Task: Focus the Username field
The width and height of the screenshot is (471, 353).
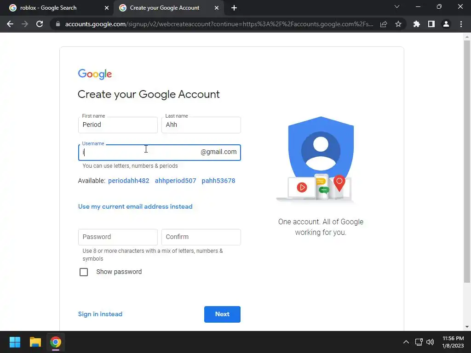Action: pyautogui.click(x=160, y=153)
